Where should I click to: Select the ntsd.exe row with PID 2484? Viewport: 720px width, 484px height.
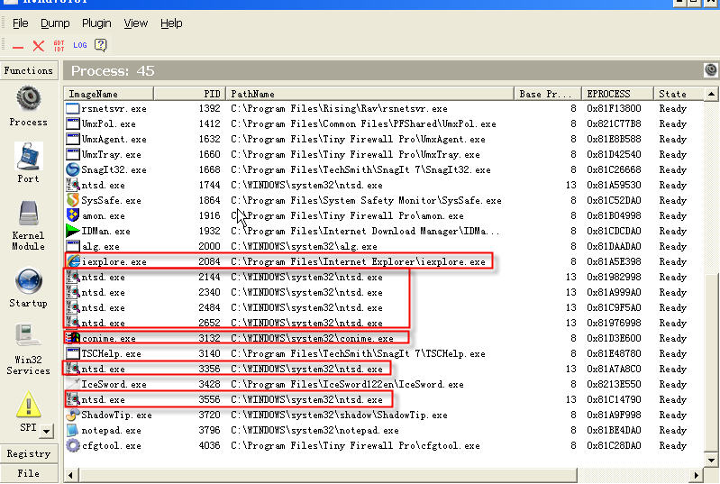[x=383, y=307]
